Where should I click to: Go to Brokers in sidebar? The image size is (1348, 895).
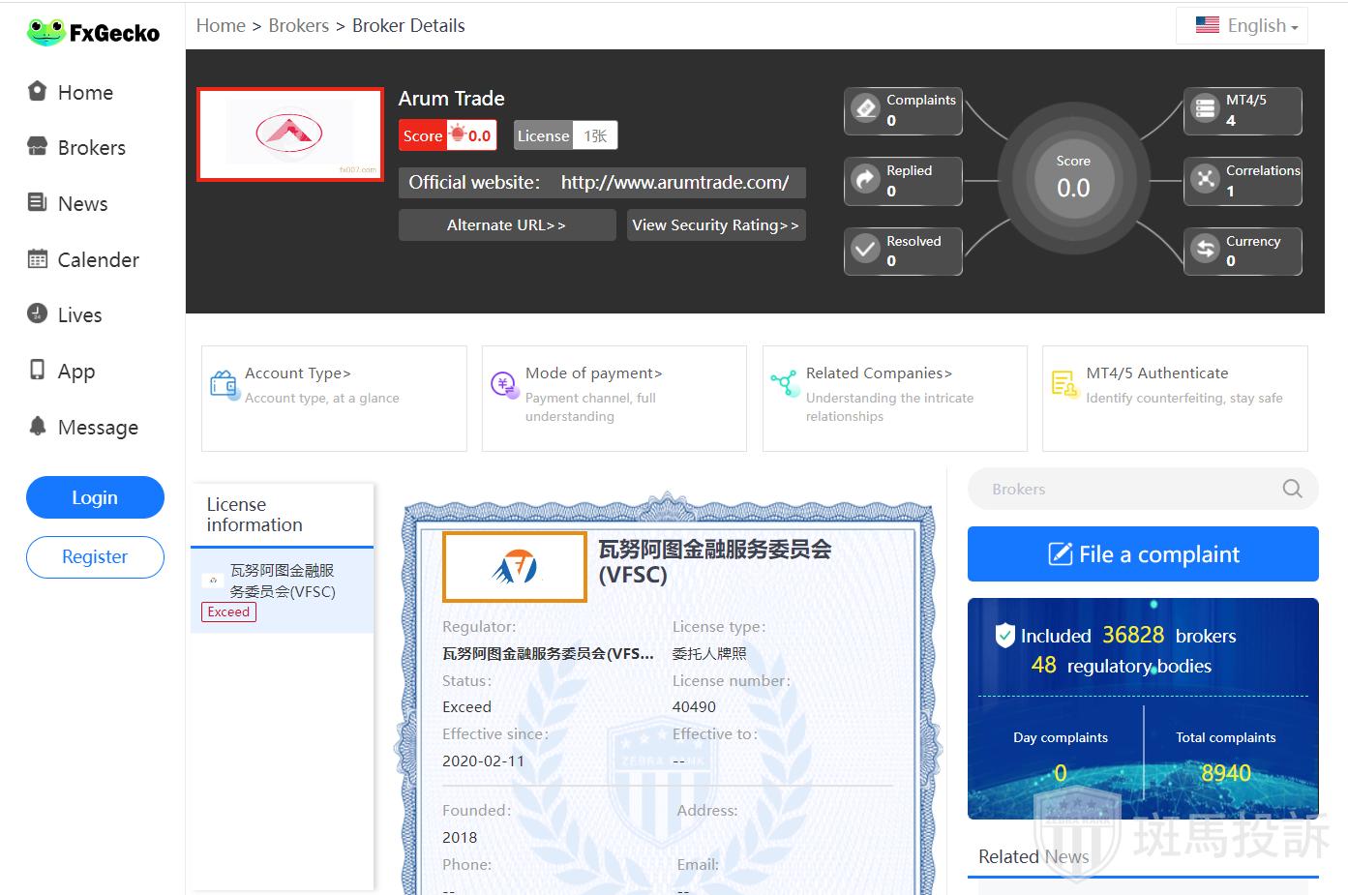pos(91,148)
